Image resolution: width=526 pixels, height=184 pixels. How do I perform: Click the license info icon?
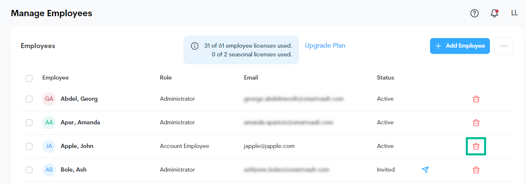194,46
